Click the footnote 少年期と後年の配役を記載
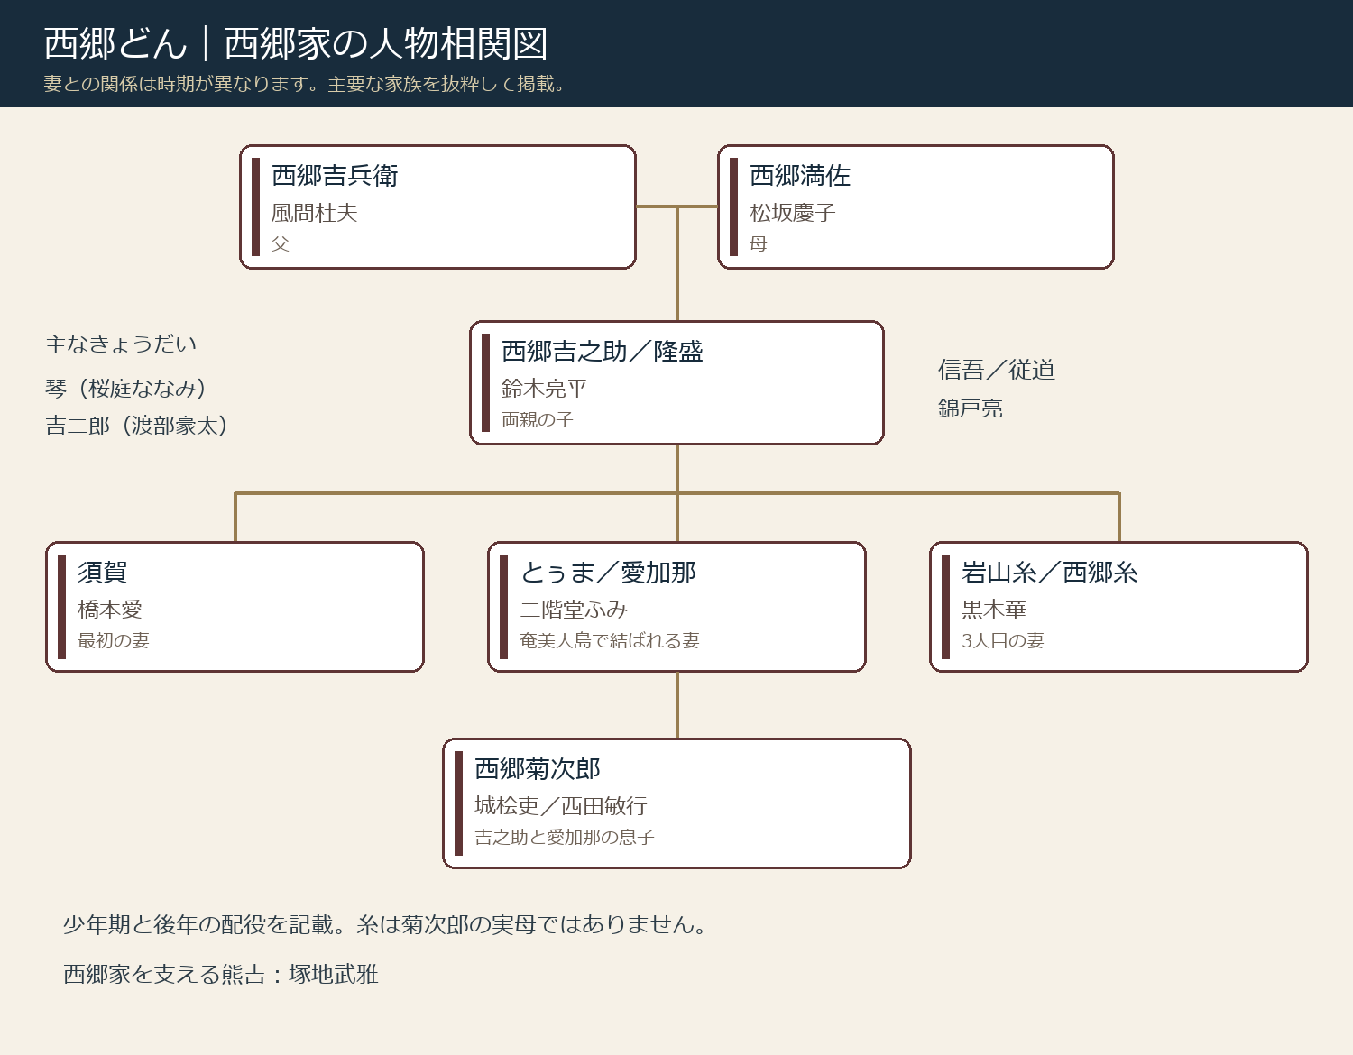This screenshot has height=1055, width=1353. click(x=198, y=924)
